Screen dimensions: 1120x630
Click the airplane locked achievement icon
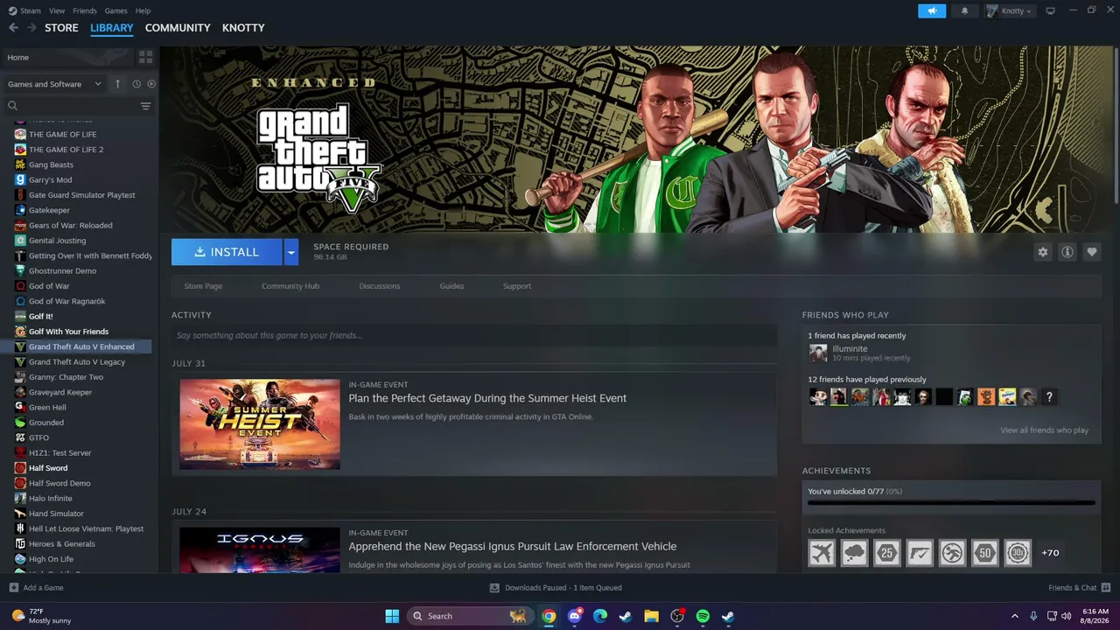(822, 553)
